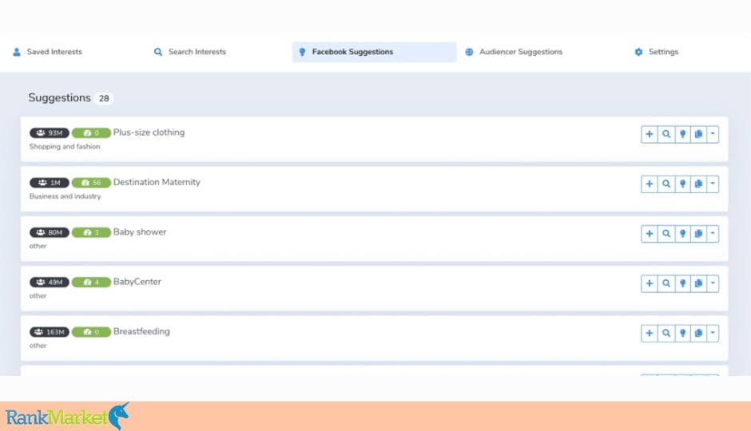This screenshot has width=751, height=431.
Task: Select the Plus-size clothing title
Action: (x=149, y=132)
